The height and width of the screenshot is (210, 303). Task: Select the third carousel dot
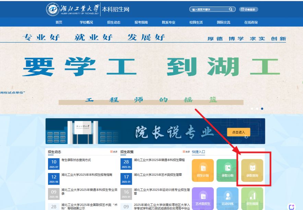tap(262, 109)
